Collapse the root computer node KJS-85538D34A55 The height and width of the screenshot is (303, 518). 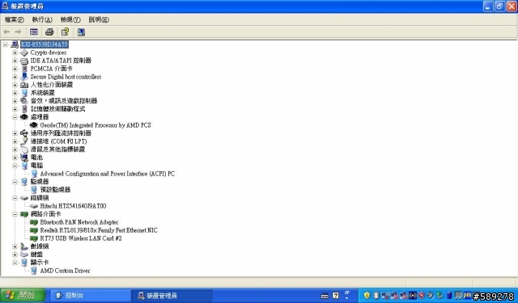click(x=6, y=44)
